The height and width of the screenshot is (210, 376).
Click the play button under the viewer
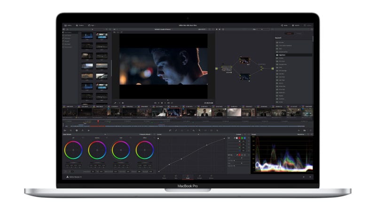coord(163,103)
